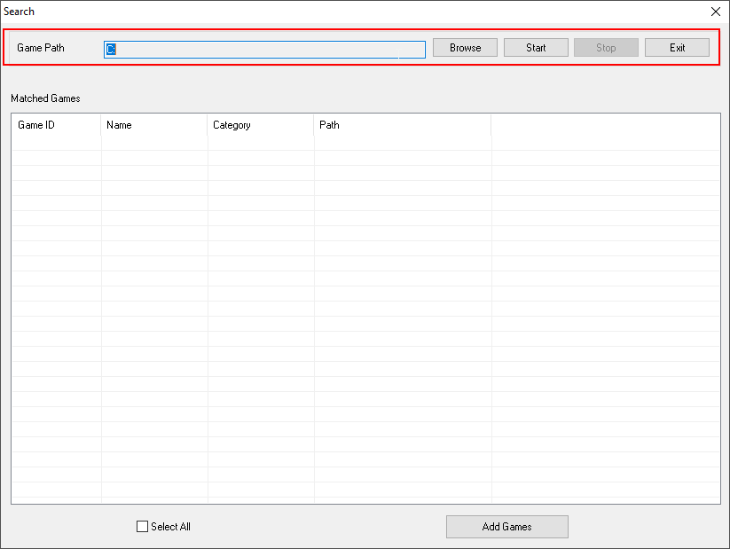Click the Select All label text
The width and height of the screenshot is (730, 549).
[x=169, y=526]
